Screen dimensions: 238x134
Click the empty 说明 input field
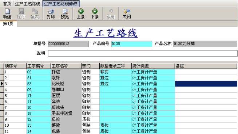[143, 53]
